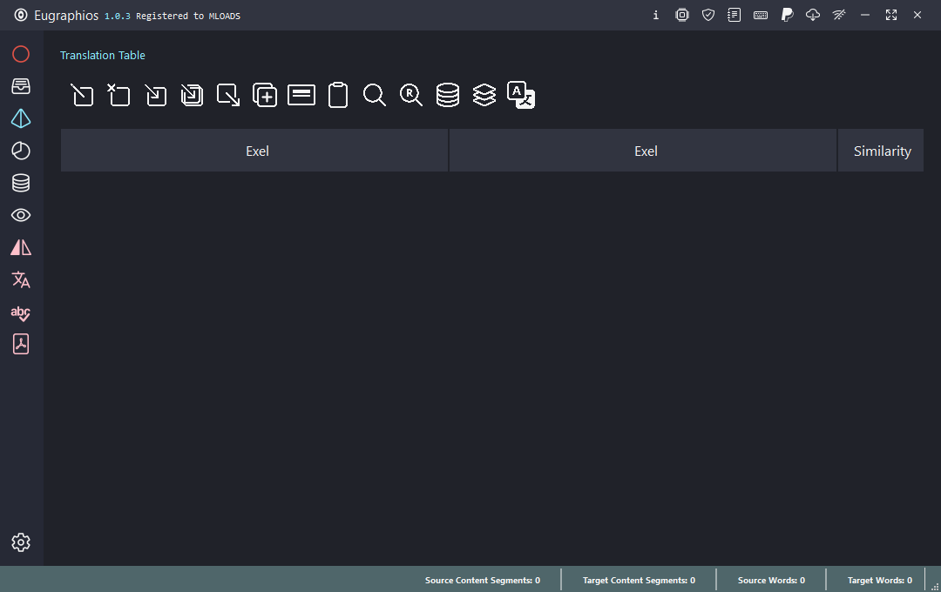Open the database icon in the toolbar

[448, 95]
